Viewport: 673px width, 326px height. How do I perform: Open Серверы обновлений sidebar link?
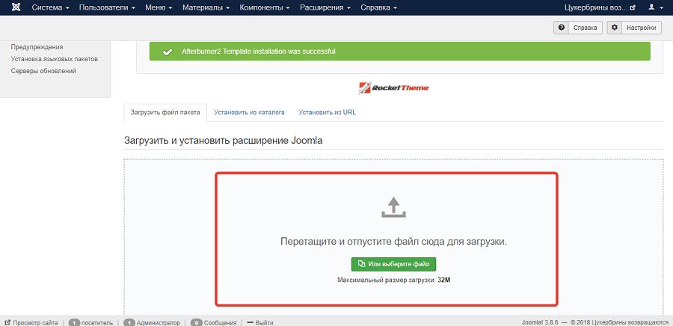43,71
